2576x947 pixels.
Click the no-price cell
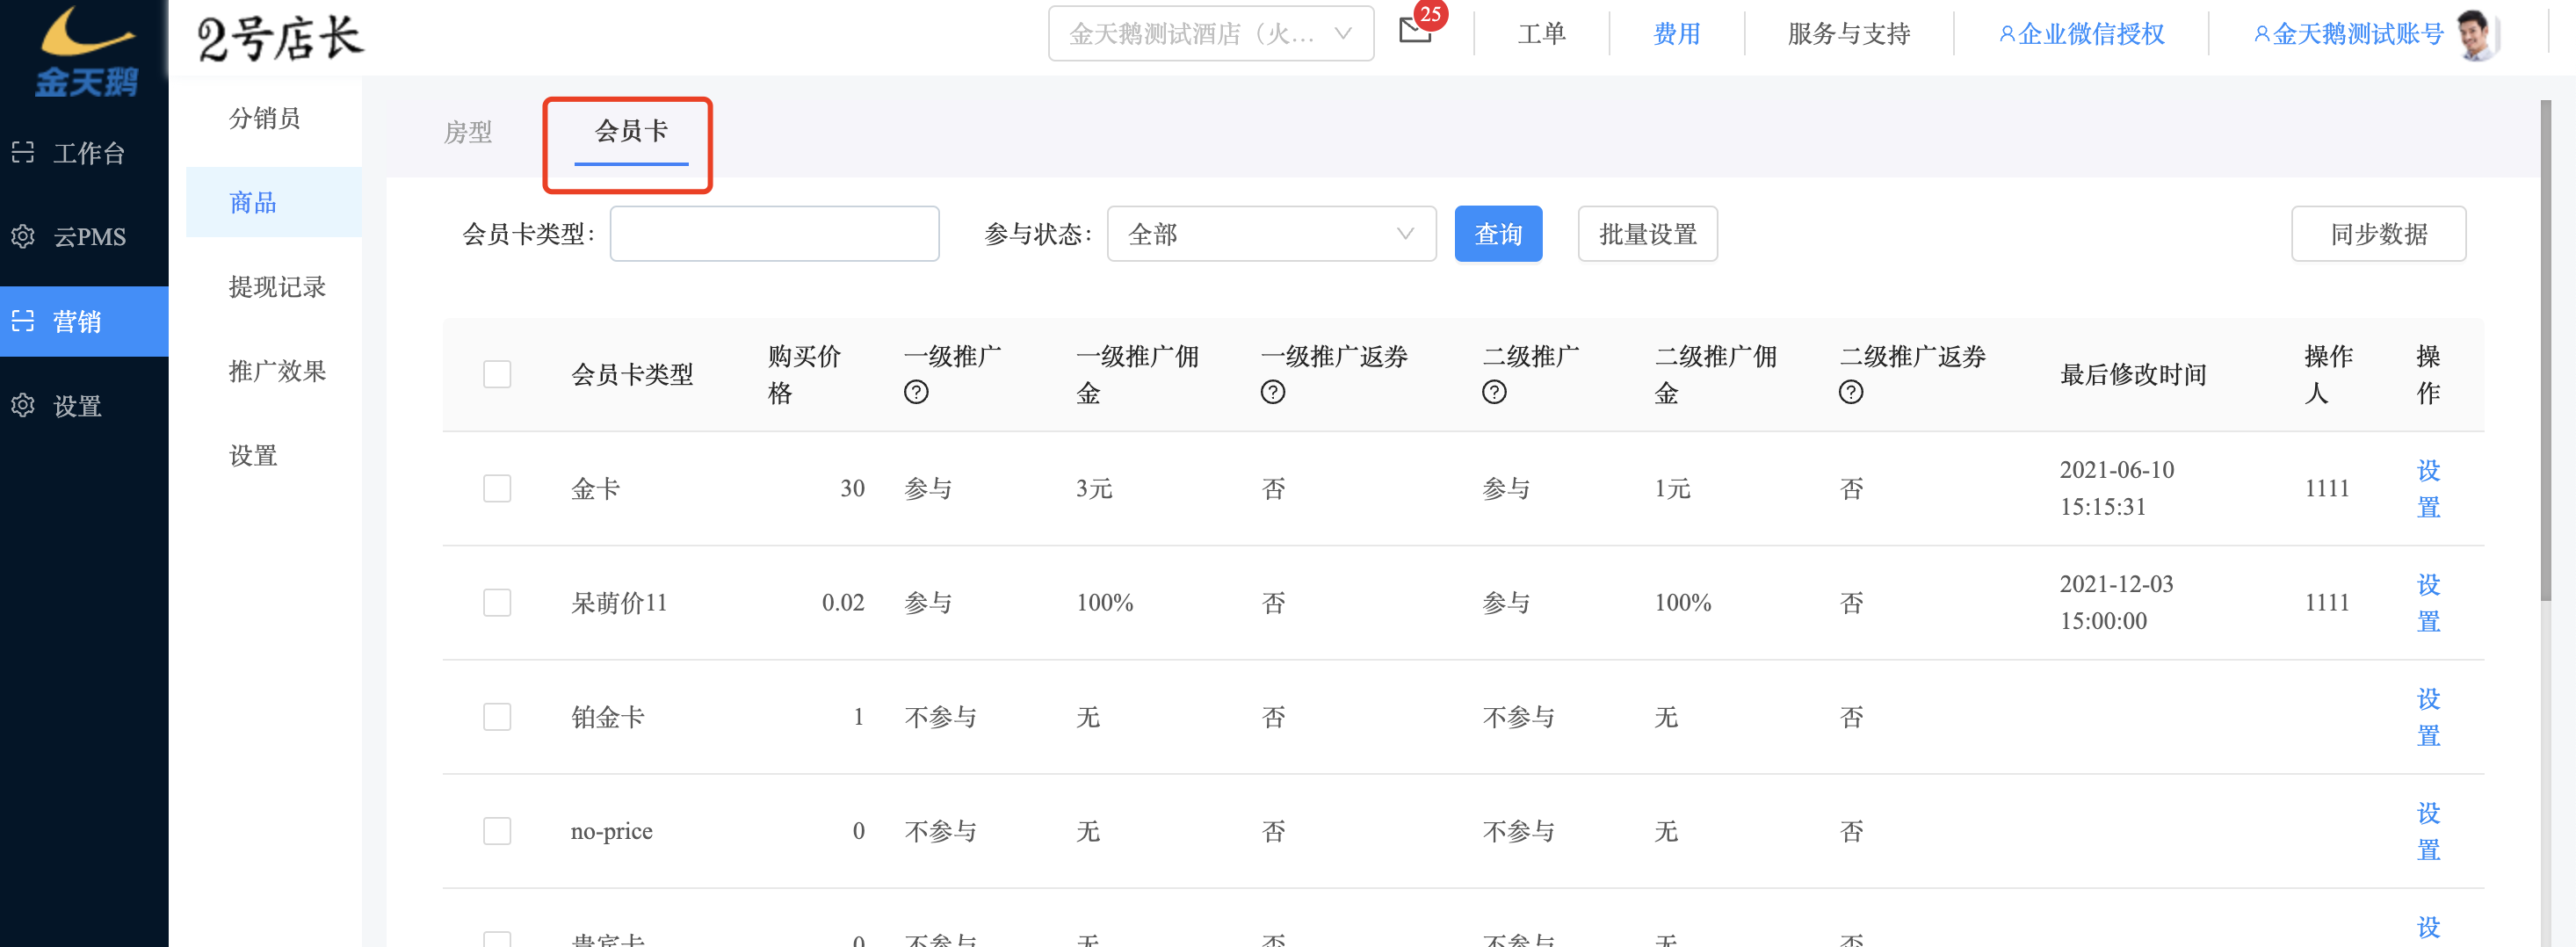pyautogui.click(x=611, y=831)
